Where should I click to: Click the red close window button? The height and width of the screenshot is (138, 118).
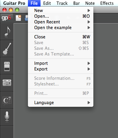[x=5, y=10]
